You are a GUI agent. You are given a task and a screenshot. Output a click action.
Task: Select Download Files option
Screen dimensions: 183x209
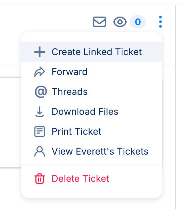tap(91, 111)
